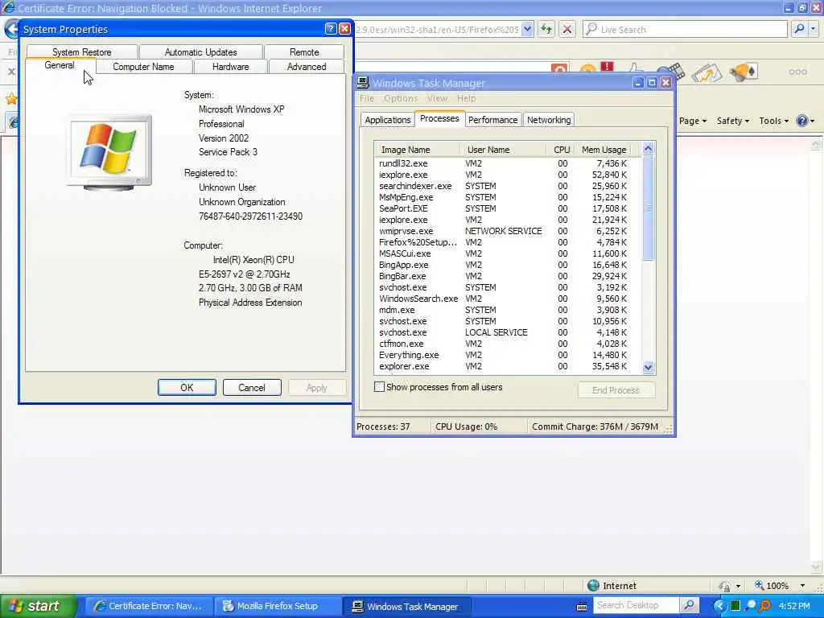Click OK in System Properties
This screenshot has width=824, height=618.
coord(187,387)
